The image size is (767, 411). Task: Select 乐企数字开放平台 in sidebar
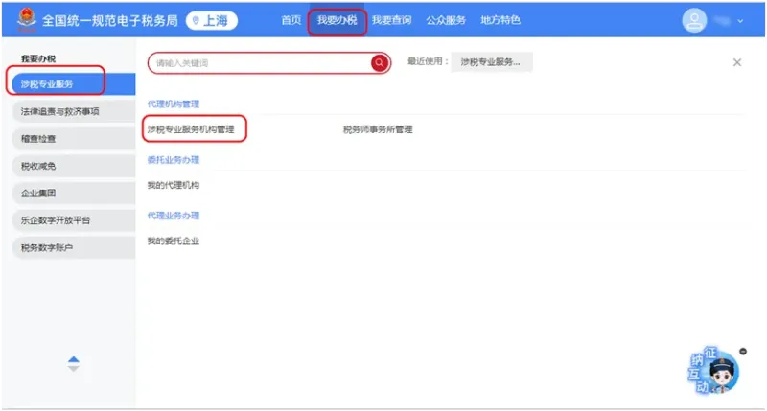coord(74,220)
